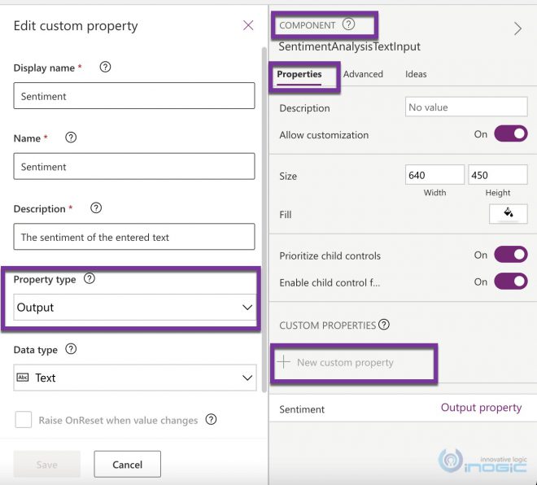Image resolution: width=537 pixels, height=485 pixels.
Task: Click the left-panel Description input with sentiment text
Action: (134, 237)
